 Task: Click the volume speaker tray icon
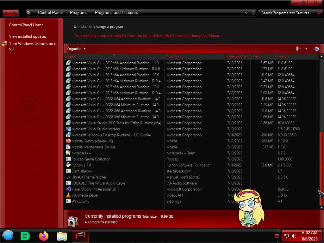[x=294, y=236]
